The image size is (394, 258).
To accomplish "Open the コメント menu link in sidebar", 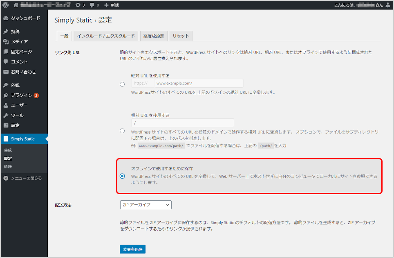I will coord(19,62).
